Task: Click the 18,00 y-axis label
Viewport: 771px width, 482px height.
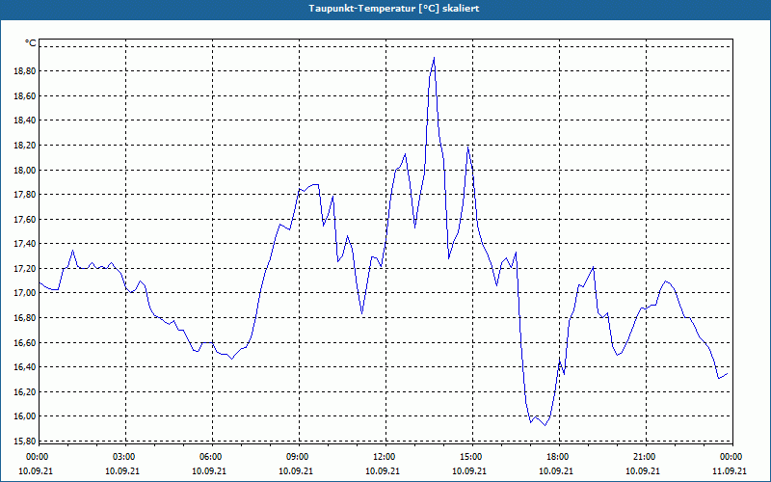Action: pos(25,171)
